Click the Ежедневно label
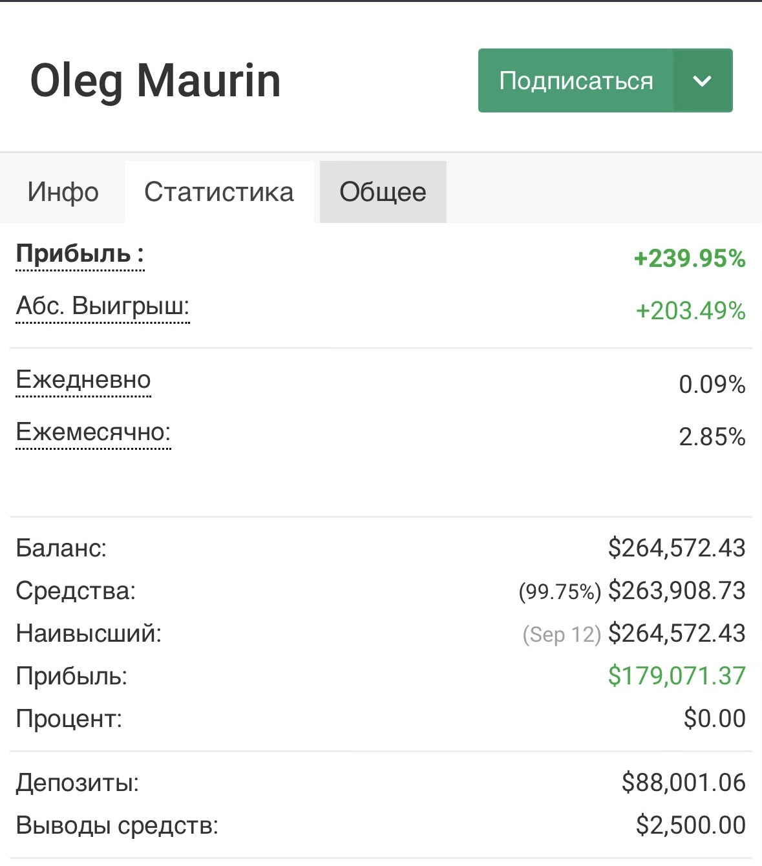Image resolution: width=762 pixels, height=866 pixels. [x=83, y=380]
